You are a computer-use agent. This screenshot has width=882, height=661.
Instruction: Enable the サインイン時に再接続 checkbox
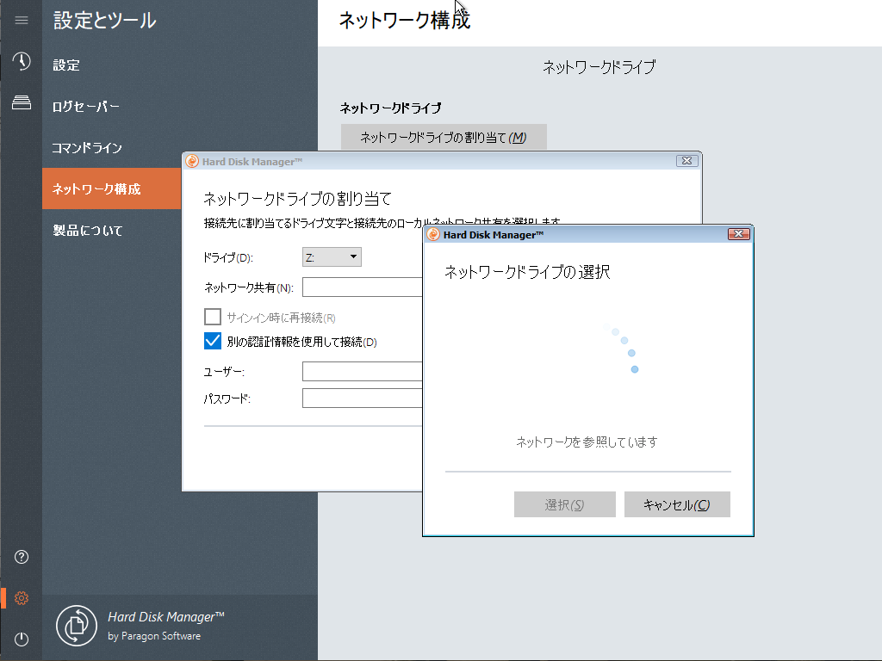(212, 316)
